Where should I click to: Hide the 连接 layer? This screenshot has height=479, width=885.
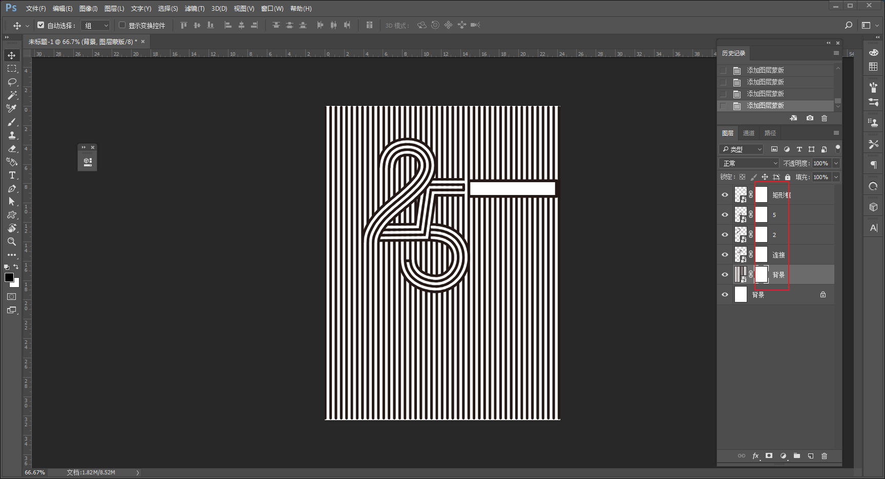click(725, 255)
